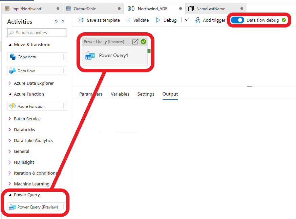296x219 pixels.
Task: Click the Validate button
Action: (137, 20)
